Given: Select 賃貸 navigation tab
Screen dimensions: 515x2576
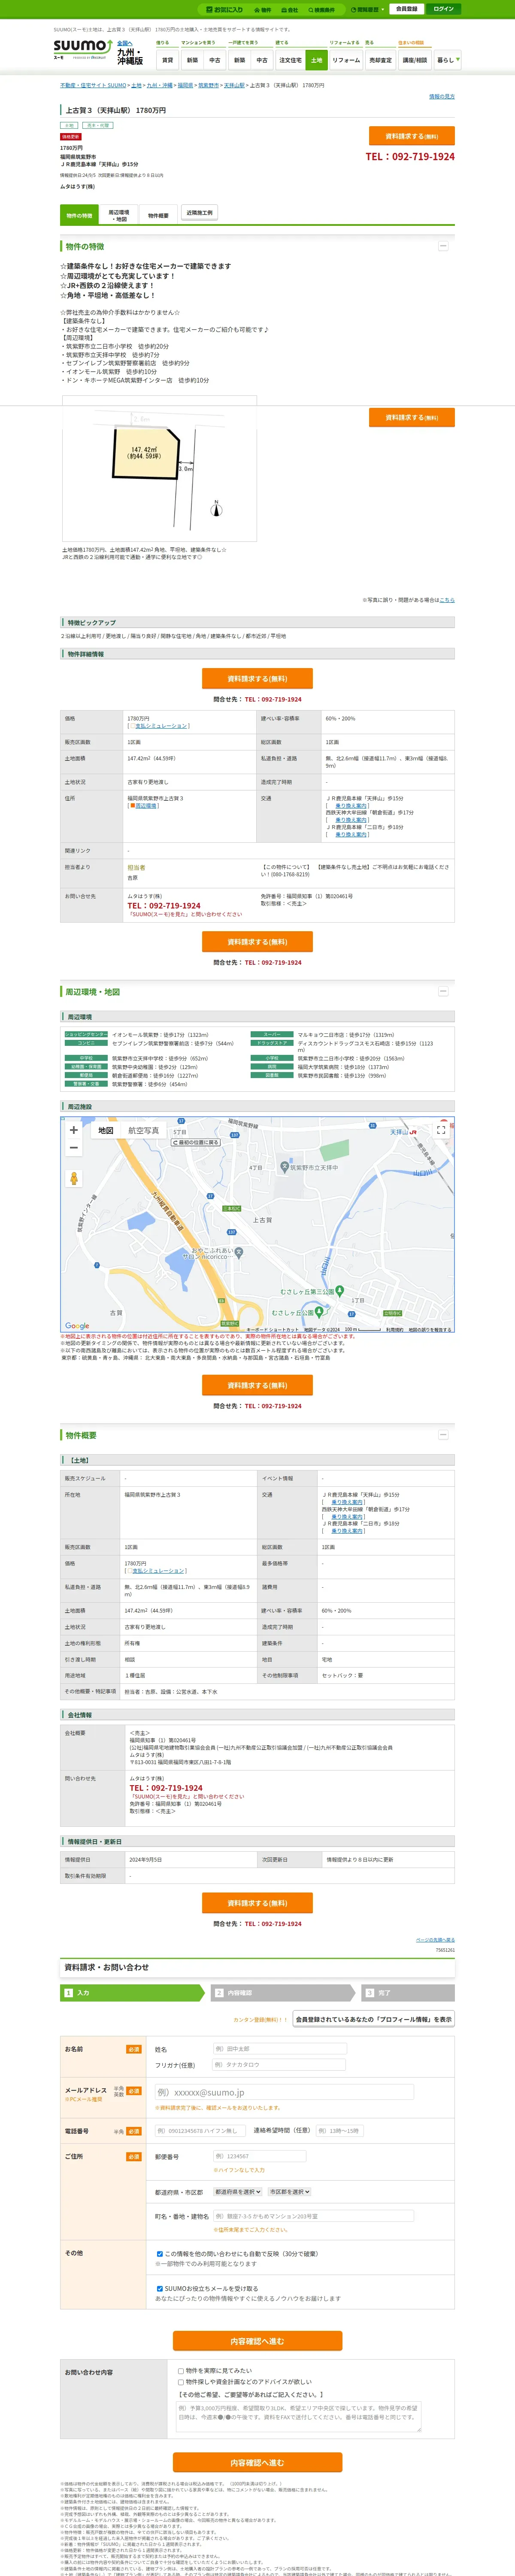Looking at the screenshot, I should pyautogui.click(x=168, y=60).
